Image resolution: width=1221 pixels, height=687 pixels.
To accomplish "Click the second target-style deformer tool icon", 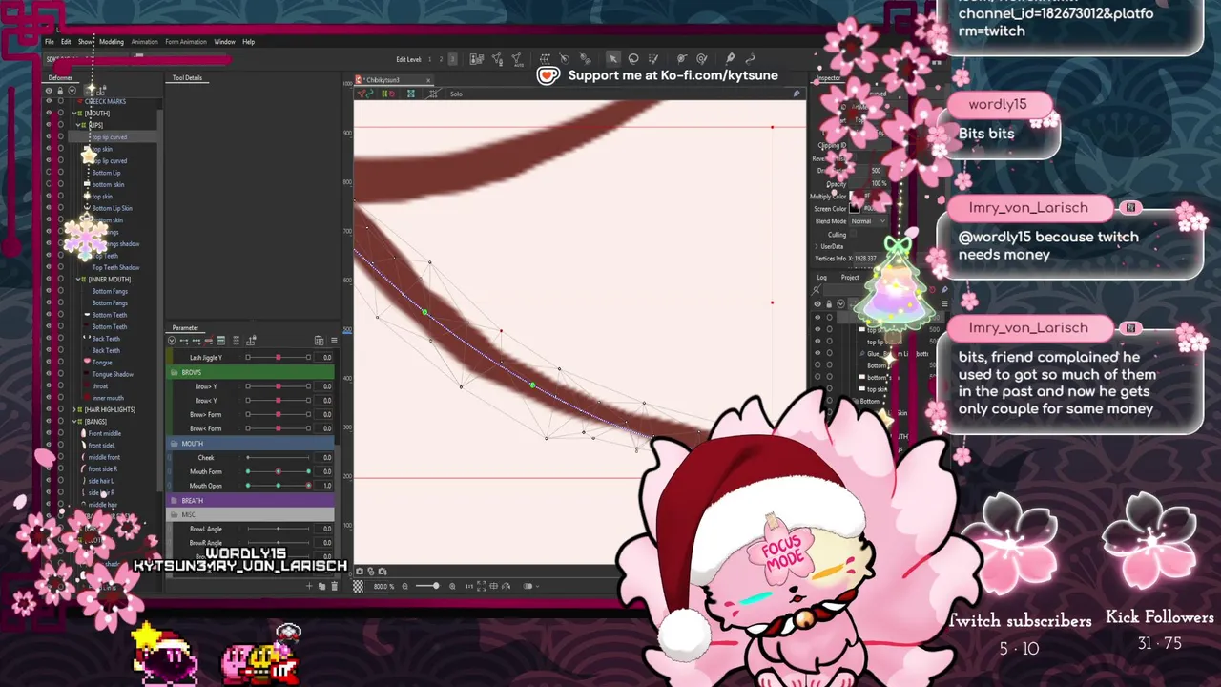I will (x=701, y=59).
